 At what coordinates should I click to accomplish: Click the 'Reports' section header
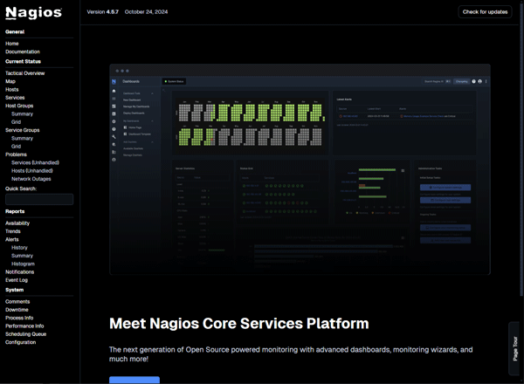pyautogui.click(x=15, y=211)
